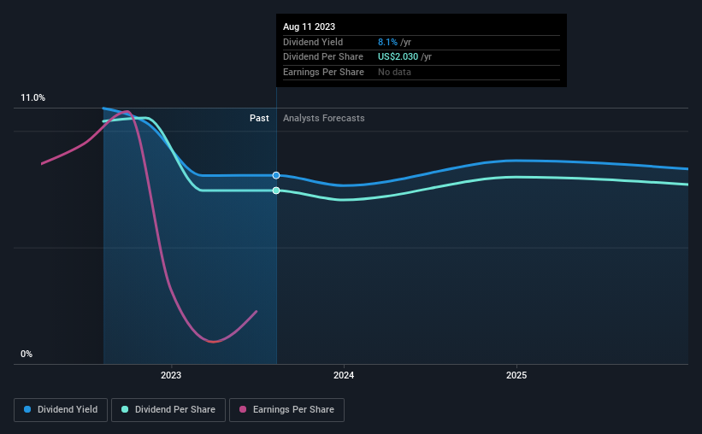Toggle the Dividend Per Share legend button
This screenshot has width=702, height=434.
point(168,410)
